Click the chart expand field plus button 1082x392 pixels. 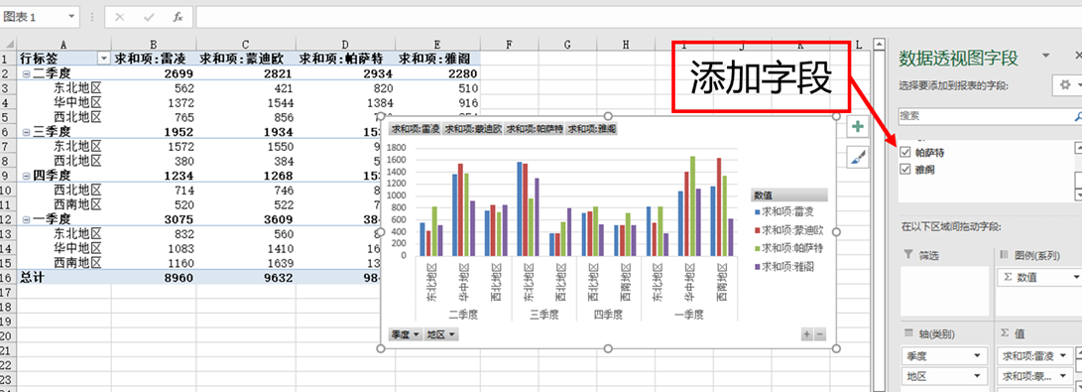click(806, 334)
